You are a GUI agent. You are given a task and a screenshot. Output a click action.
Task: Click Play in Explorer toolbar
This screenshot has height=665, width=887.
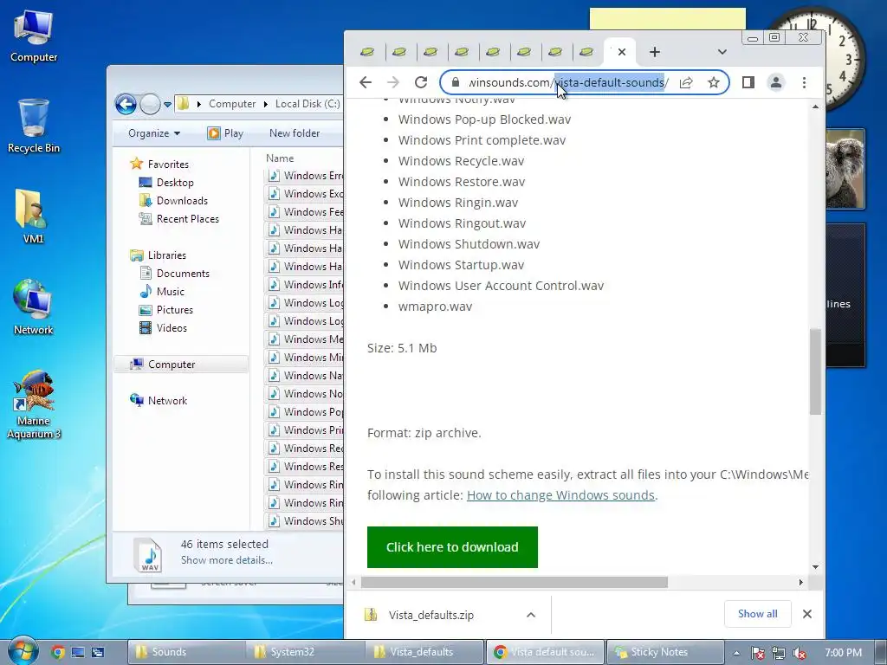226,133
